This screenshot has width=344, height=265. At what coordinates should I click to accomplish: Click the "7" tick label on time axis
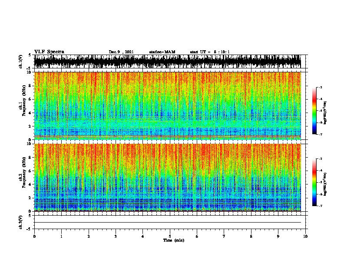224,236
